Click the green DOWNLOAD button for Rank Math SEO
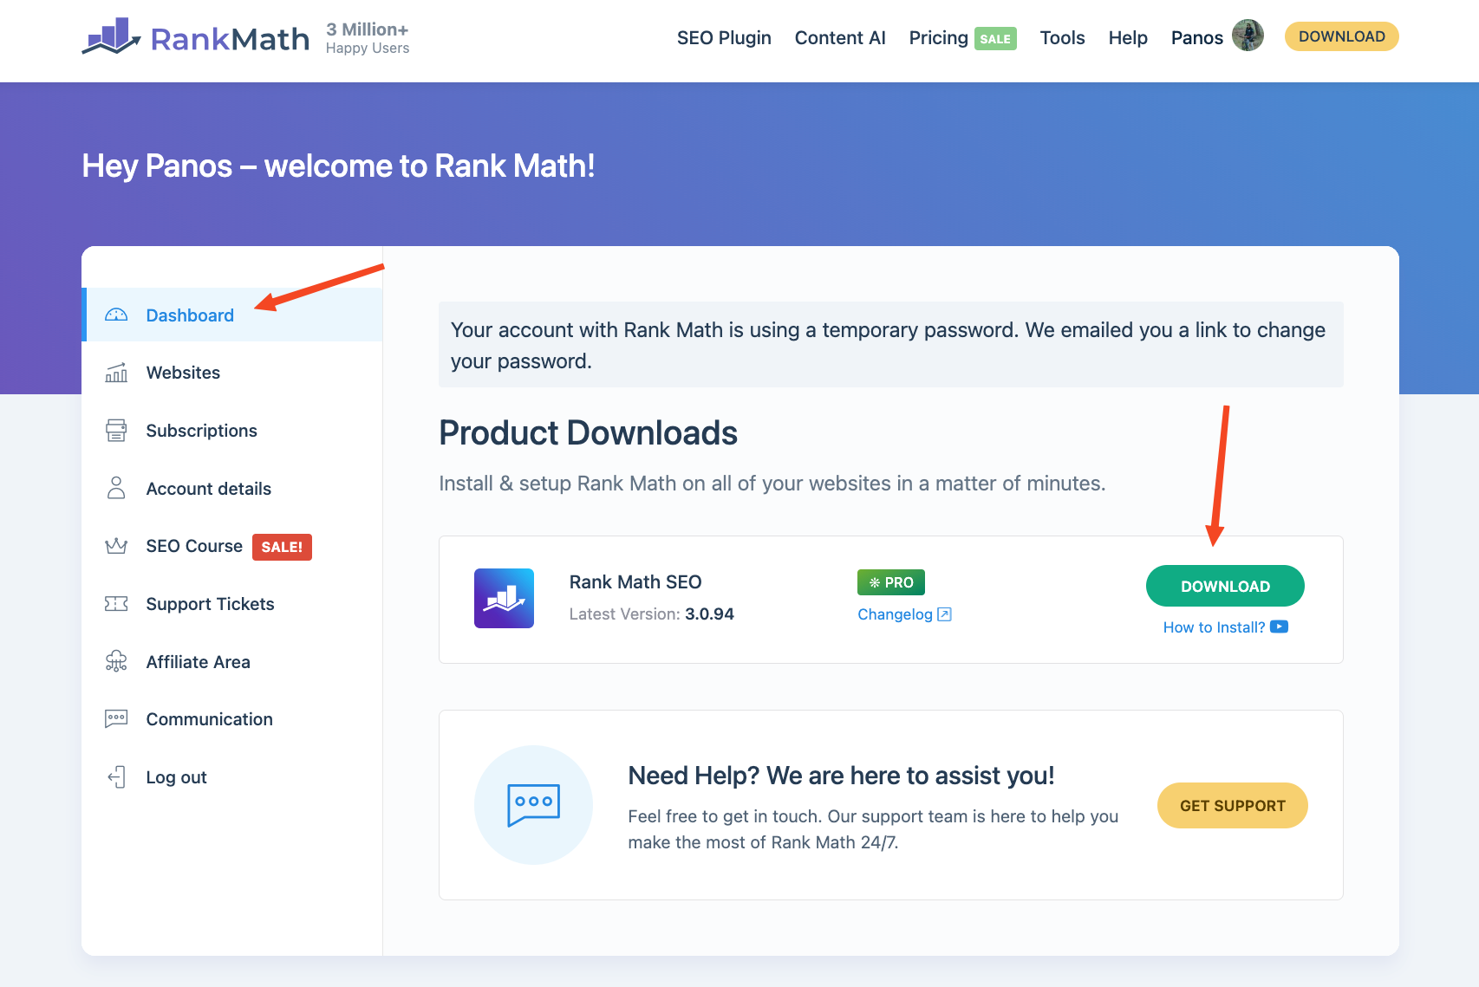 (x=1225, y=586)
